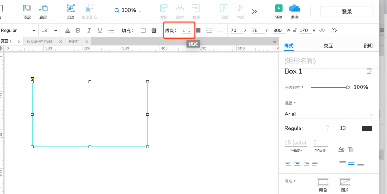Open the 行间距与字间距 page tab
The height and width of the screenshot is (194, 387).
click(x=40, y=42)
